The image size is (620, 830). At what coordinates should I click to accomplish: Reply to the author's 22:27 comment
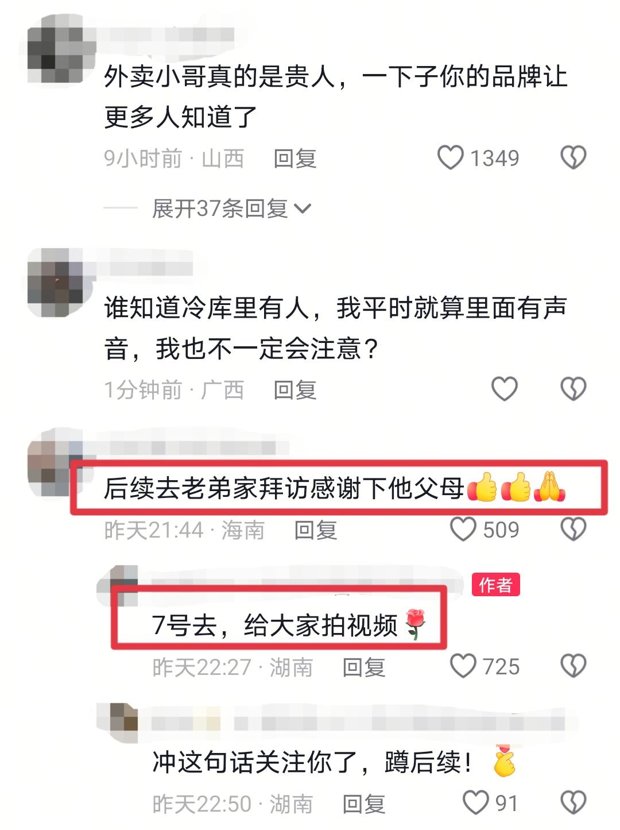click(364, 667)
